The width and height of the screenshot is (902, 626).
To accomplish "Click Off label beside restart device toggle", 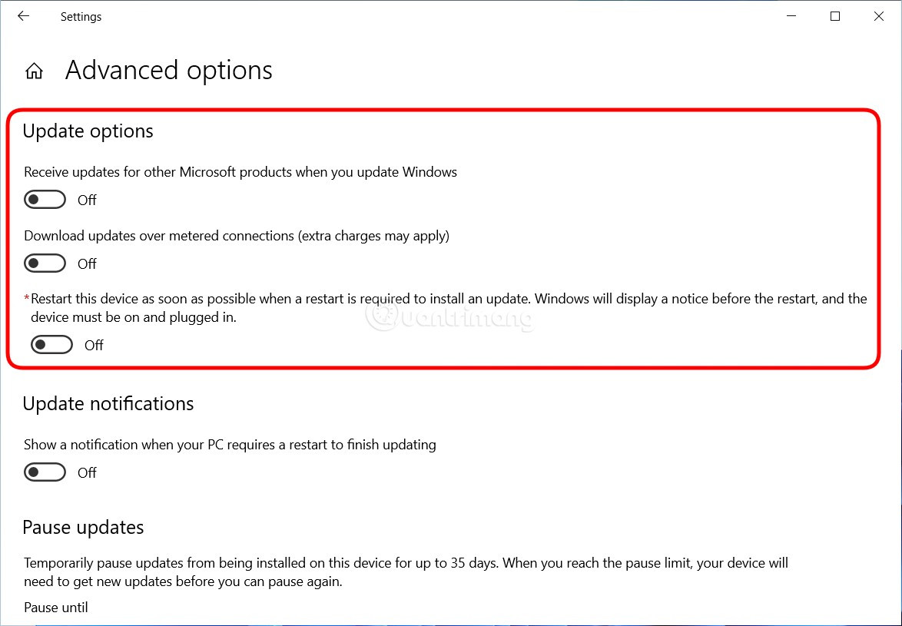I will pyautogui.click(x=94, y=346).
